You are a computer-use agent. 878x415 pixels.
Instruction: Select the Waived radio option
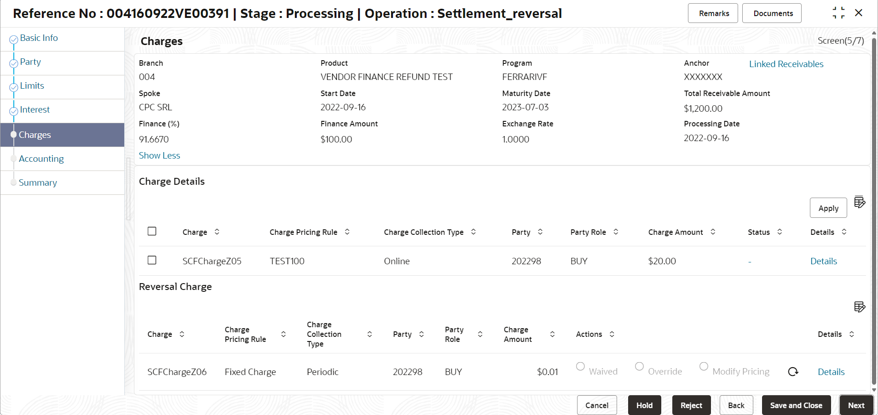pyautogui.click(x=580, y=366)
